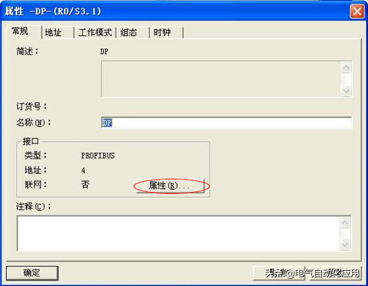Click up arrow of 简述 description scrollbar
This screenshot has width=368, height=286.
[x=346, y=68]
